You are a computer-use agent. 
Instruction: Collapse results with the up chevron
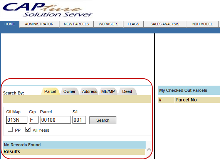coord(149,150)
